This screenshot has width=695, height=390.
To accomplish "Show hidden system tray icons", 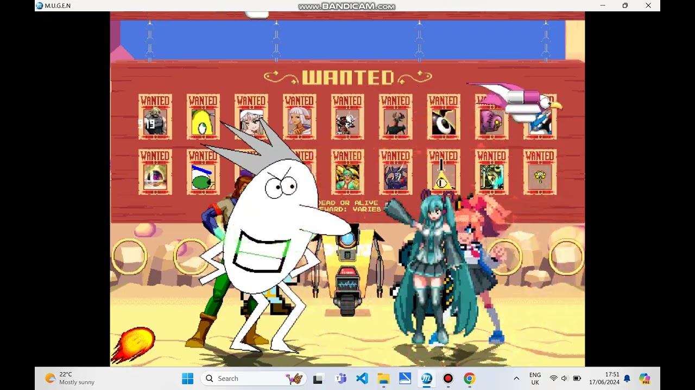I will (516, 379).
